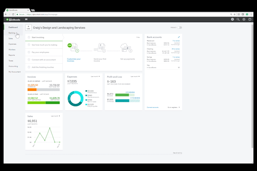Open My Accountant in the left navigation
The width and height of the screenshot is (257, 171).
[15, 72]
